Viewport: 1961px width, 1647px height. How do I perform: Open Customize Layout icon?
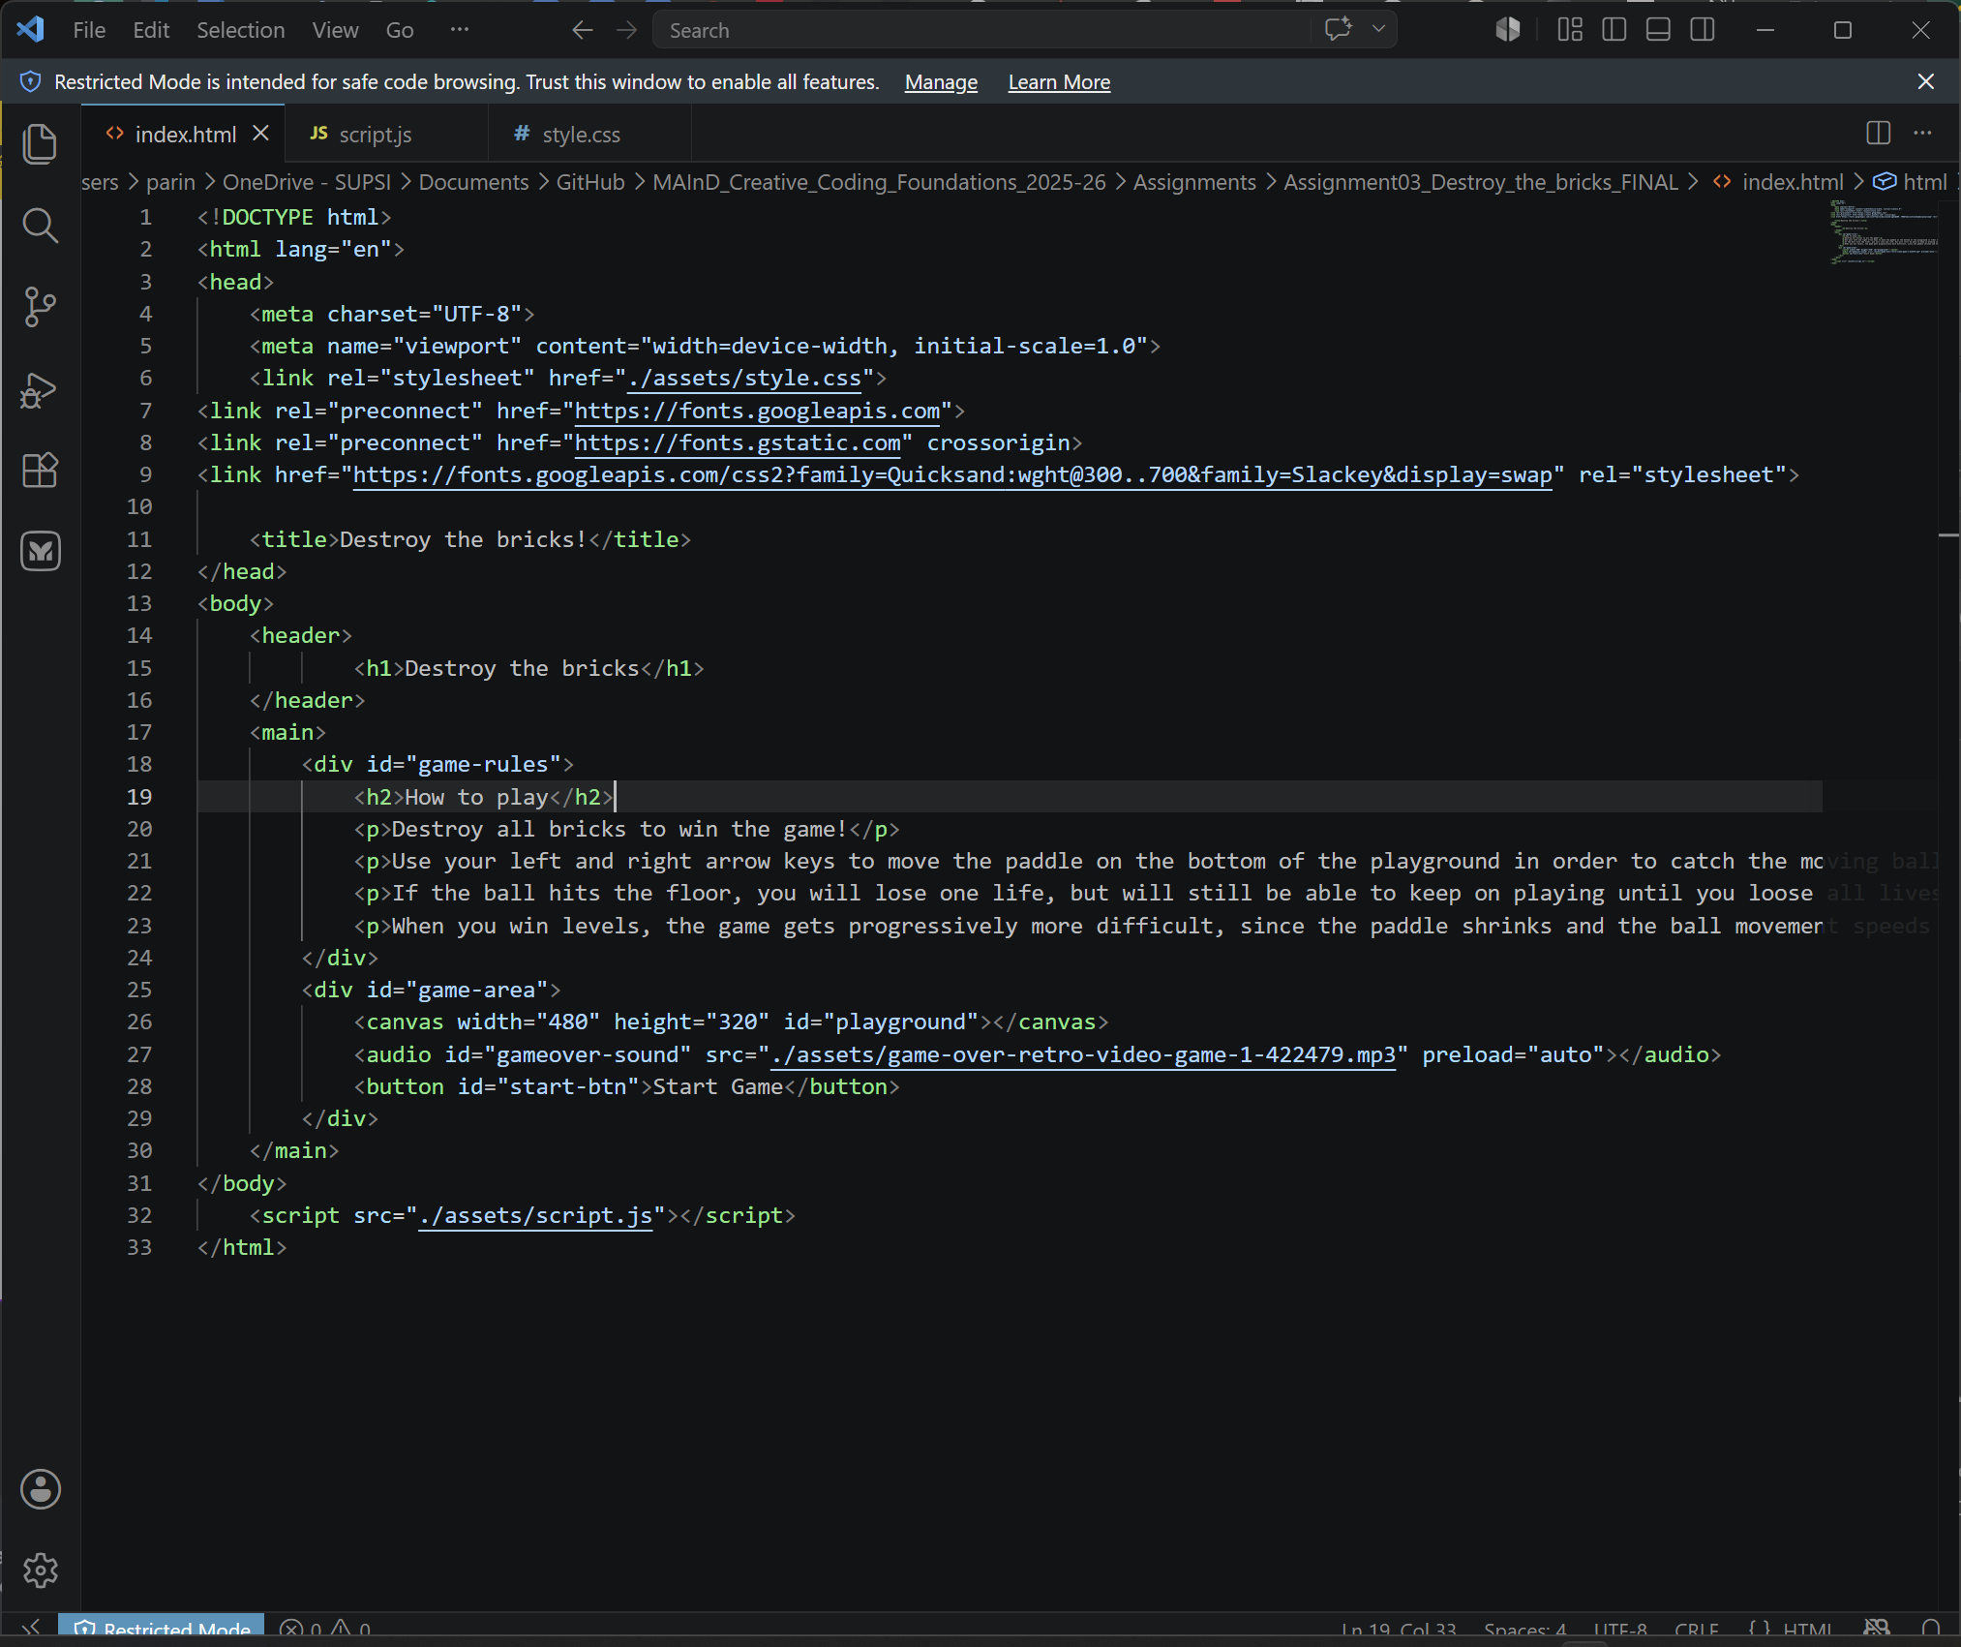(x=1570, y=30)
